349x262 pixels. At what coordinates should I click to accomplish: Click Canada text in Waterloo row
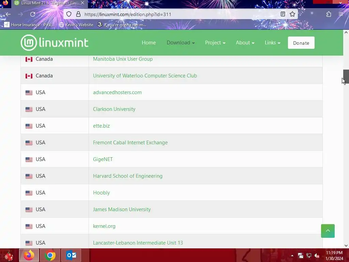click(44, 76)
